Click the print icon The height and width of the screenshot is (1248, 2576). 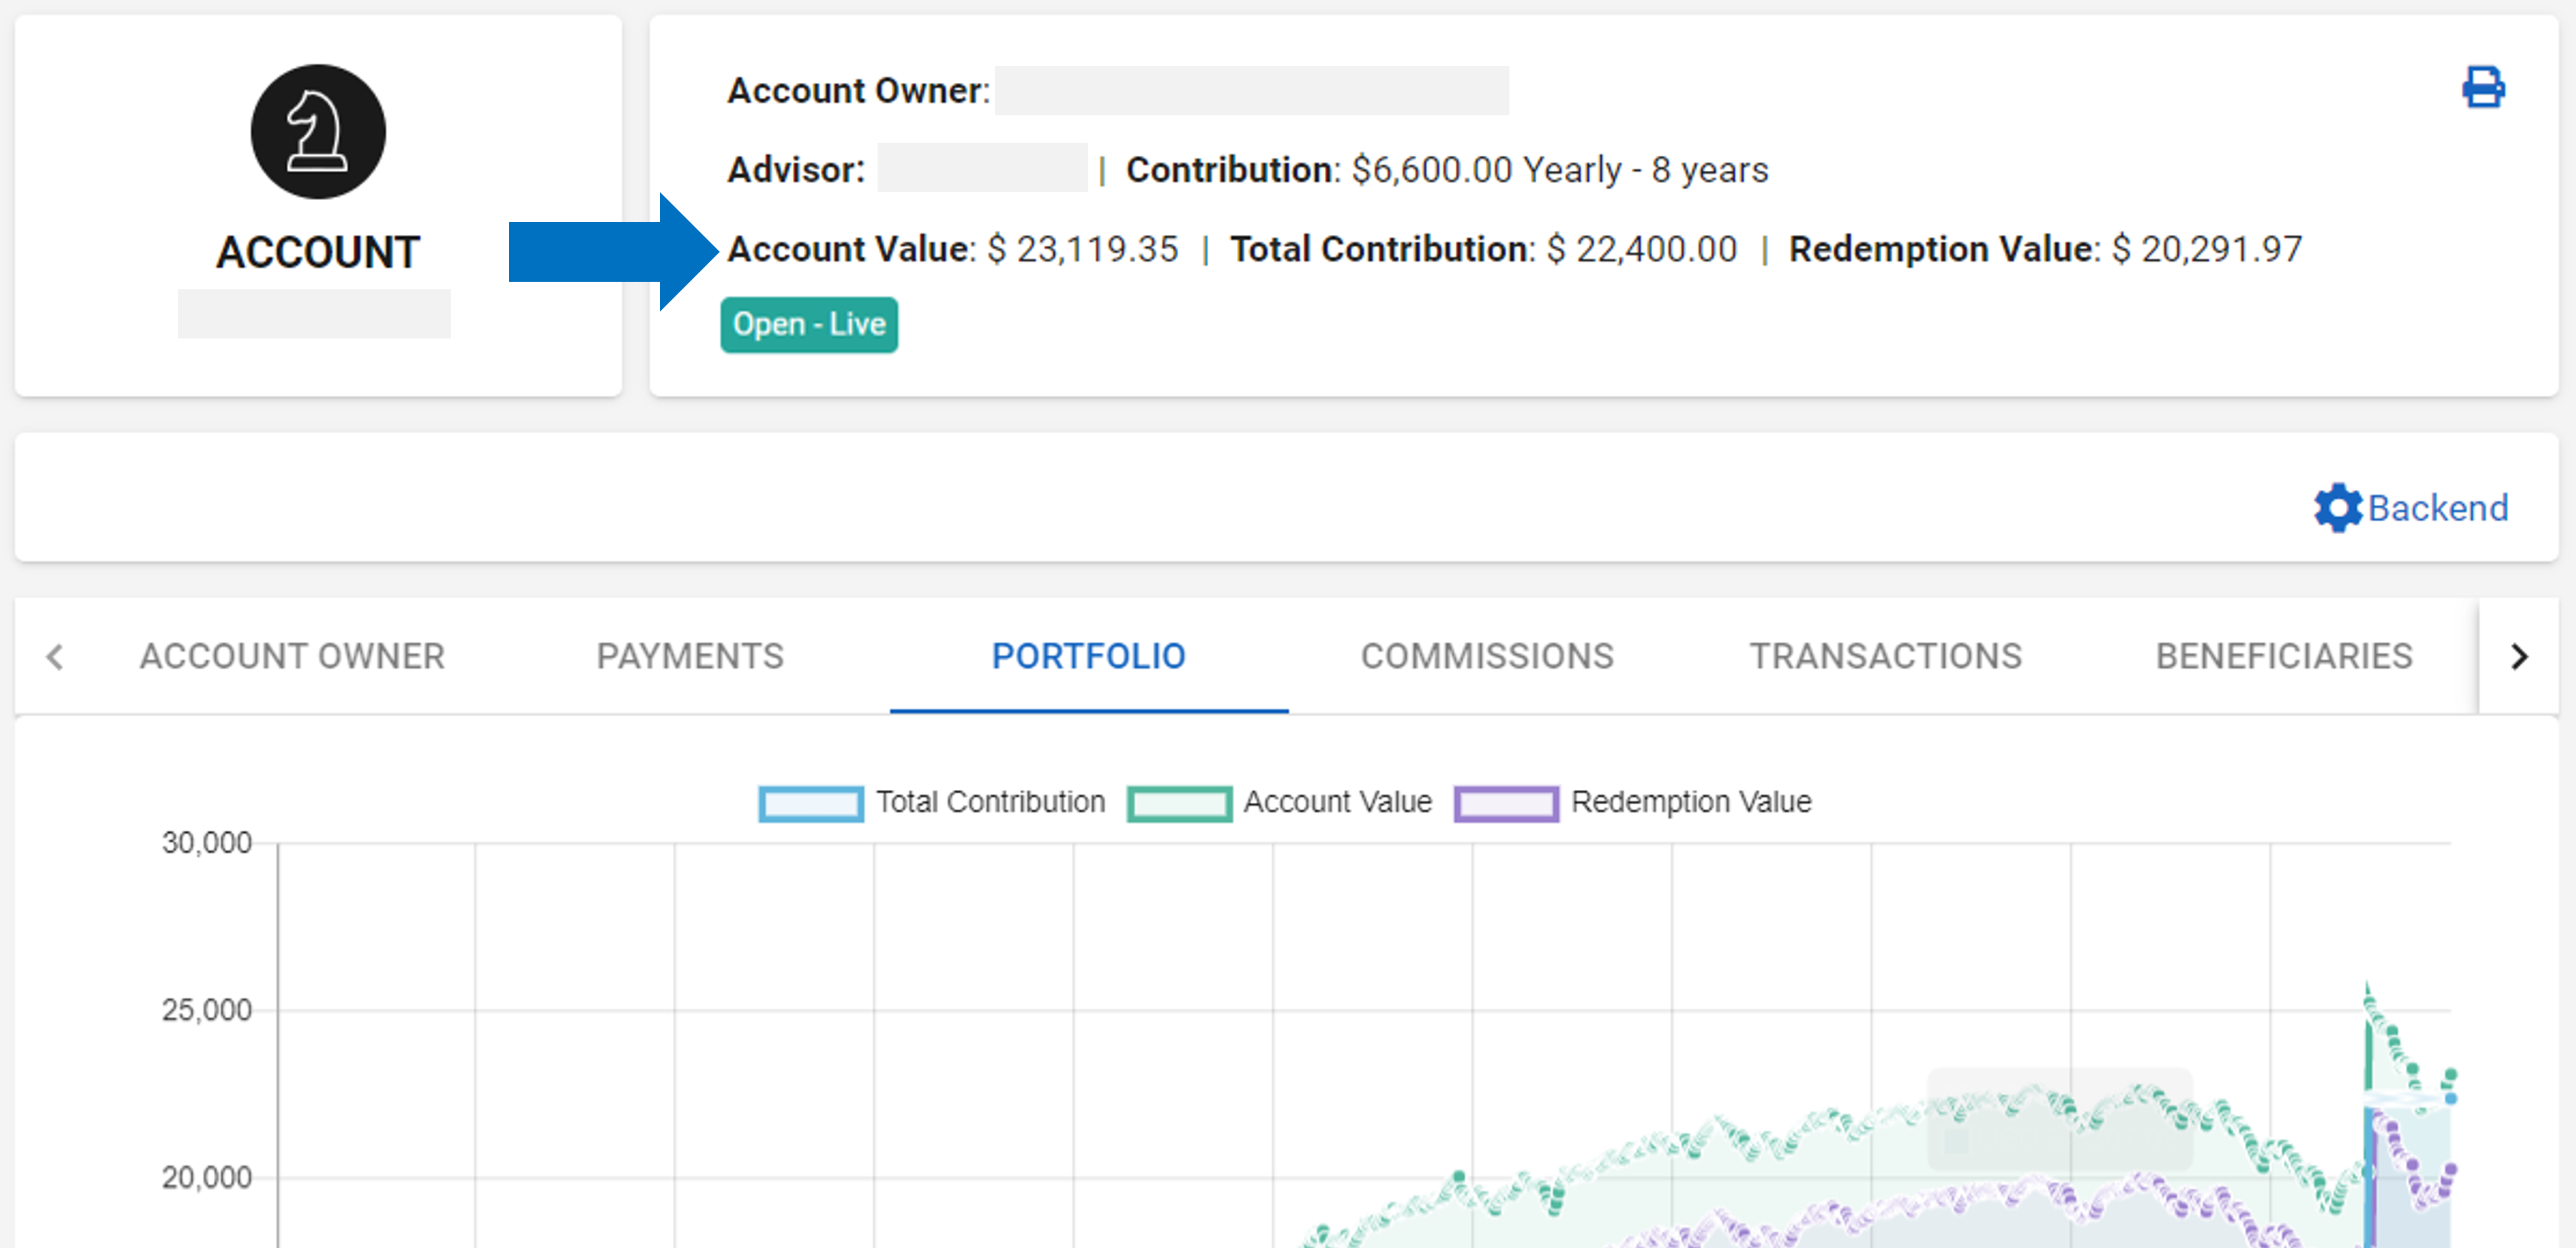click(2483, 87)
